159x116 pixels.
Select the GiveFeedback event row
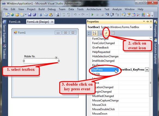(120, 47)
